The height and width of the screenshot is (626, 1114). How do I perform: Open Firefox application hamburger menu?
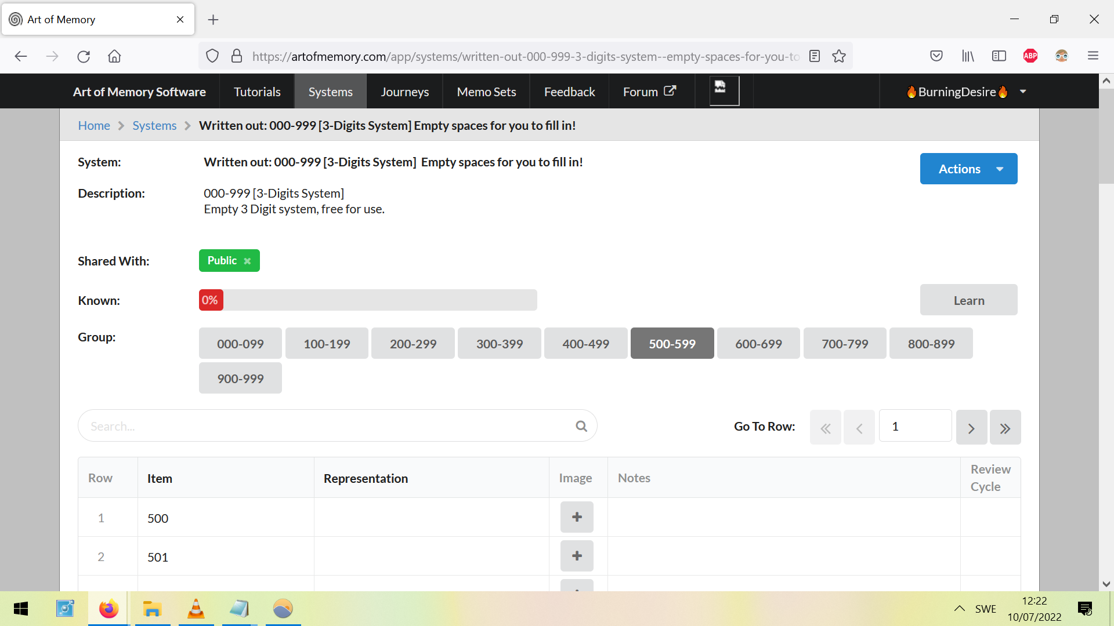(1093, 56)
